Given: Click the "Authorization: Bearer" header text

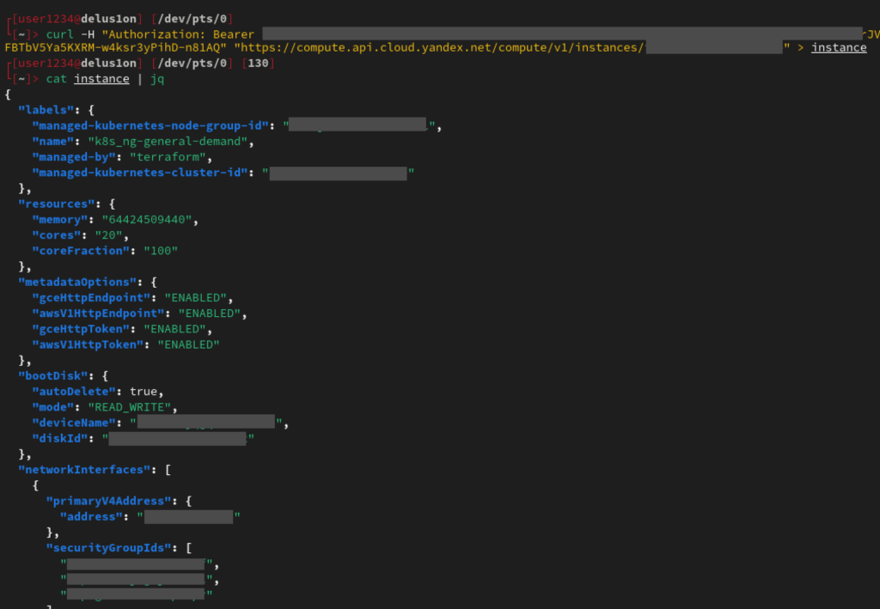Looking at the screenshot, I should pyautogui.click(x=178, y=34).
